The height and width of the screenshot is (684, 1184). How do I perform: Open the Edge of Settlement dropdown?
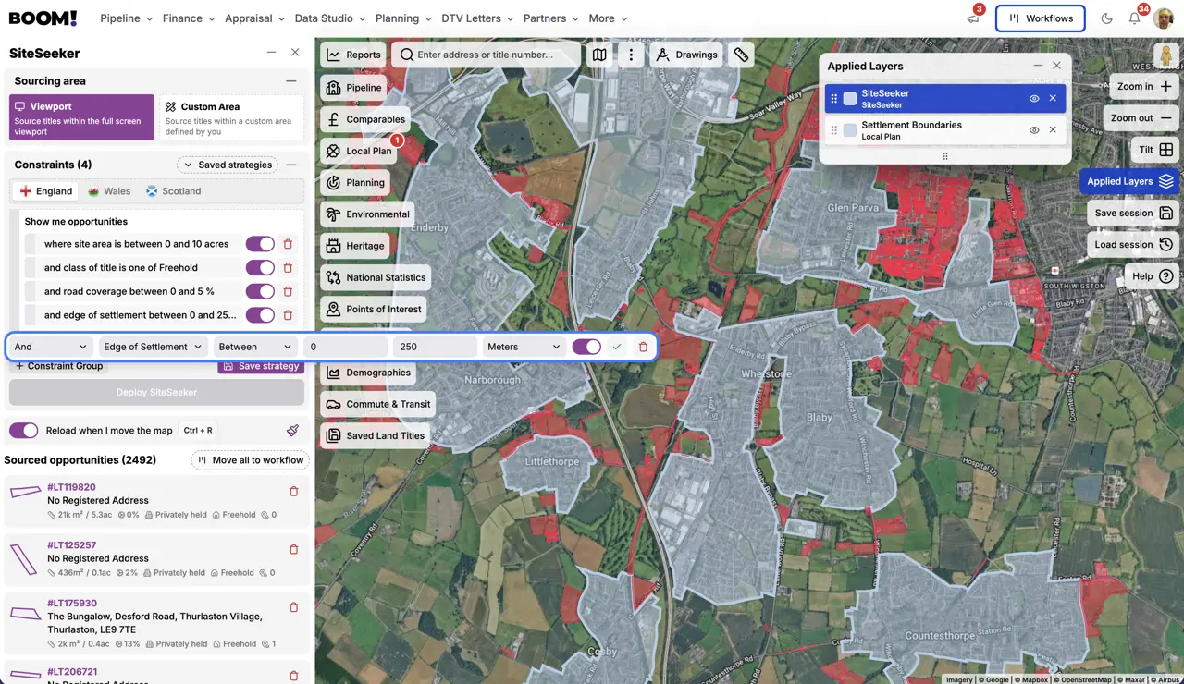(153, 347)
